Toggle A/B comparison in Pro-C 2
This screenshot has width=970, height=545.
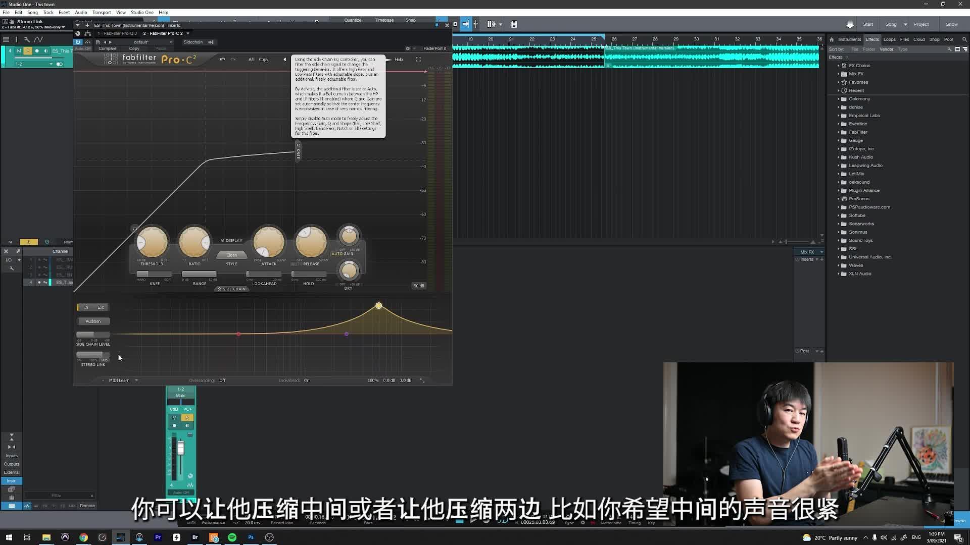251,60
